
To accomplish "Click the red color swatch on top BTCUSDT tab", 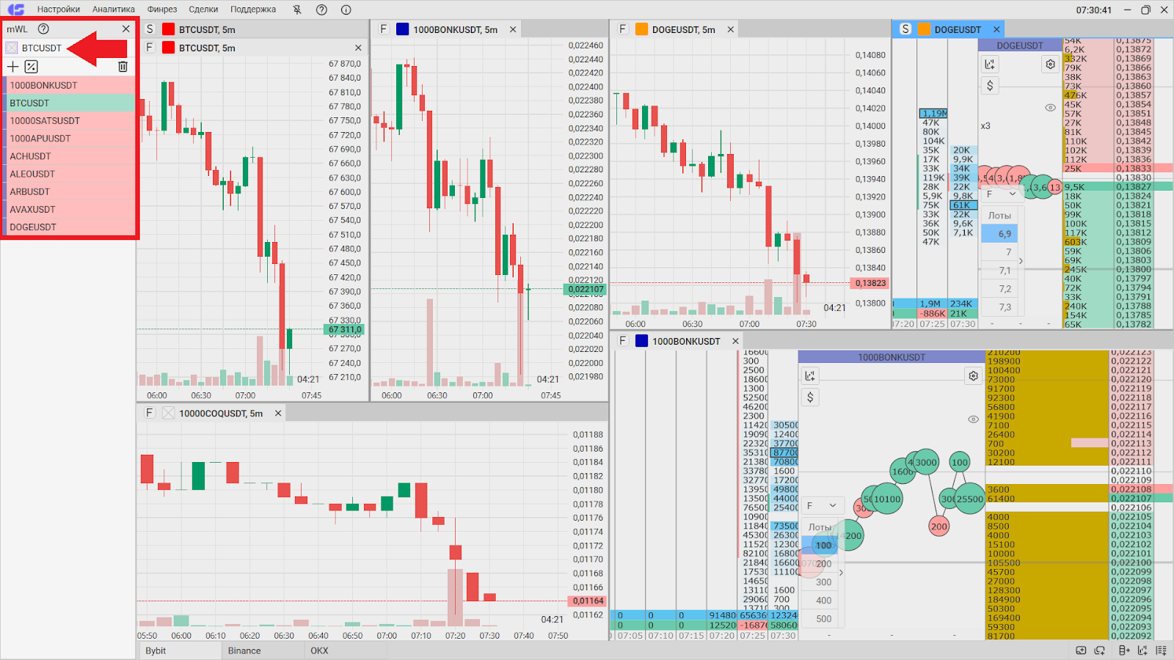I will point(168,29).
